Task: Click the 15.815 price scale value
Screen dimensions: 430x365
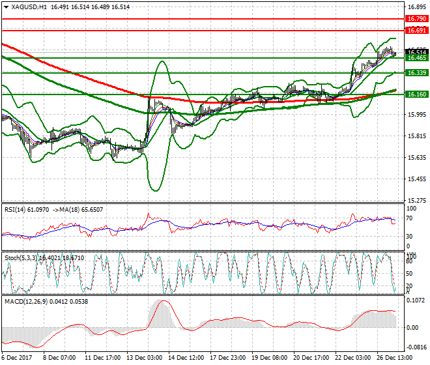Action: tap(417, 136)
